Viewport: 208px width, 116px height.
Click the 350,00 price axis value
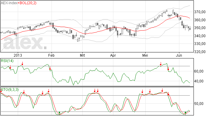[x=200, y=28]
